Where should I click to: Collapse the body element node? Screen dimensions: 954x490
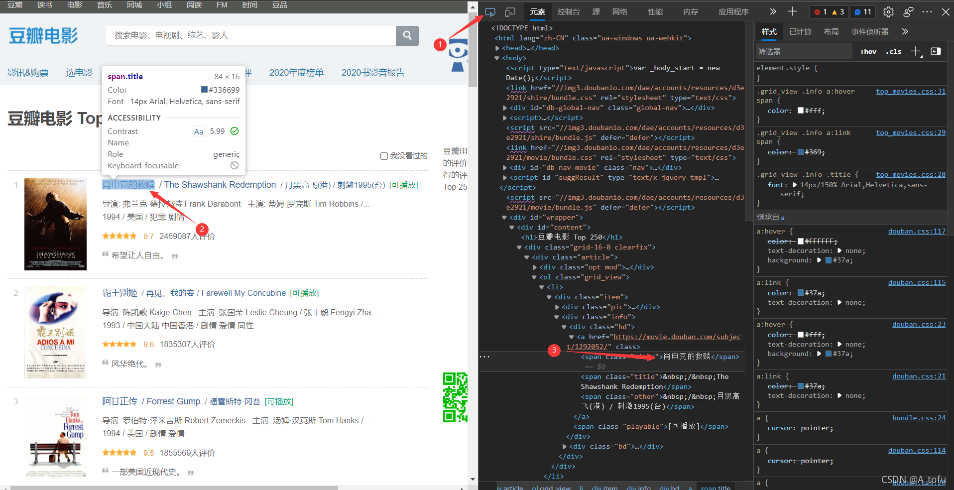pos(497,58)
